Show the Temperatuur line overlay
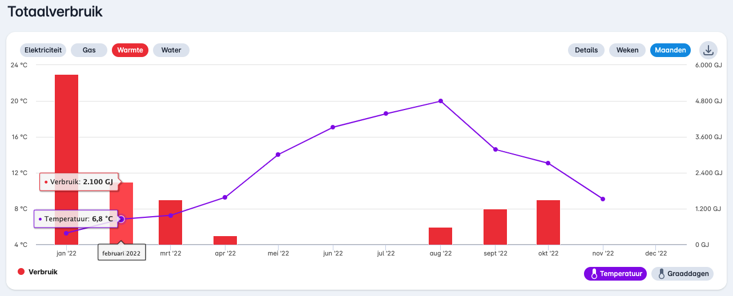The image size is (733, 296). point(615,274)
